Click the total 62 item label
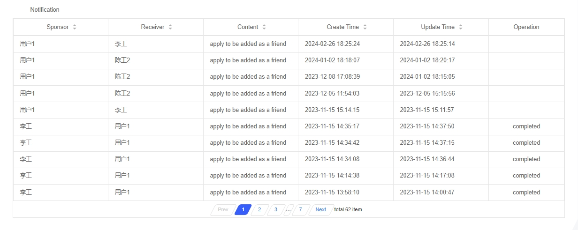Image resolution: width=578 pixels, height=230 pixels. coord(348,209)
